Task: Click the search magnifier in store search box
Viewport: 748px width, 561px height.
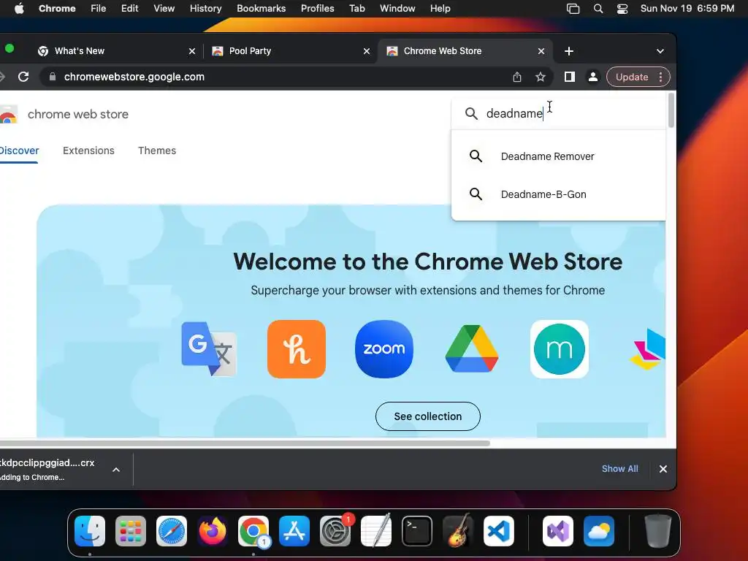Action: [471, 113]
